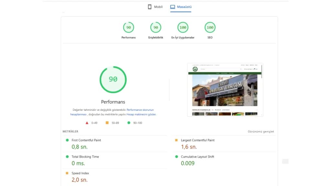Image resolution: width=331 pixels, height=186 pixels.
Task: Open the Hesap makinesini göster link
Action: pyautogui.click(x=141, y=114)
